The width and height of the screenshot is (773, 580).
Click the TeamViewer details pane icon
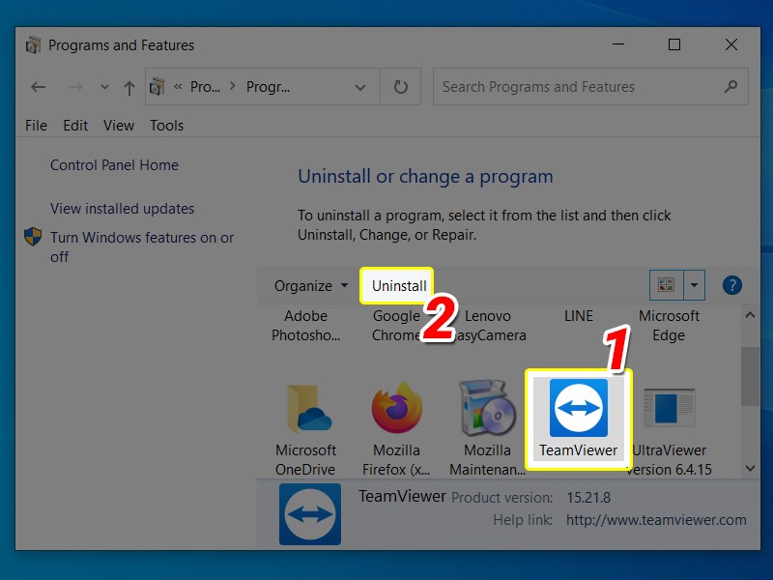(309, 514)
